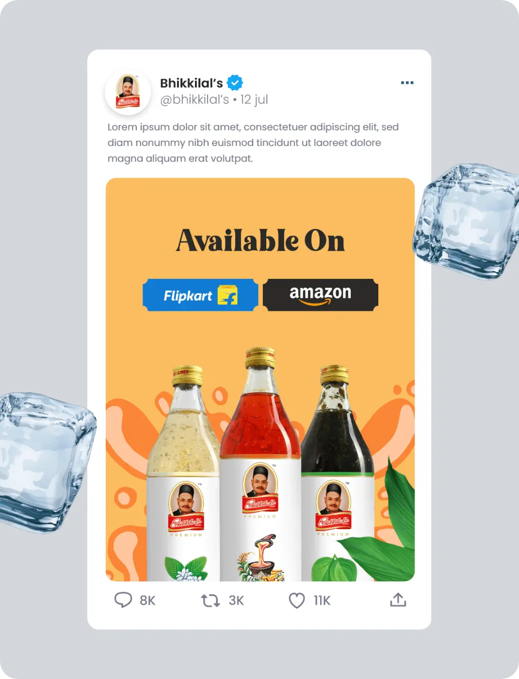Click the 8K comments count
The image size is (519, 679).
(147, 600)
